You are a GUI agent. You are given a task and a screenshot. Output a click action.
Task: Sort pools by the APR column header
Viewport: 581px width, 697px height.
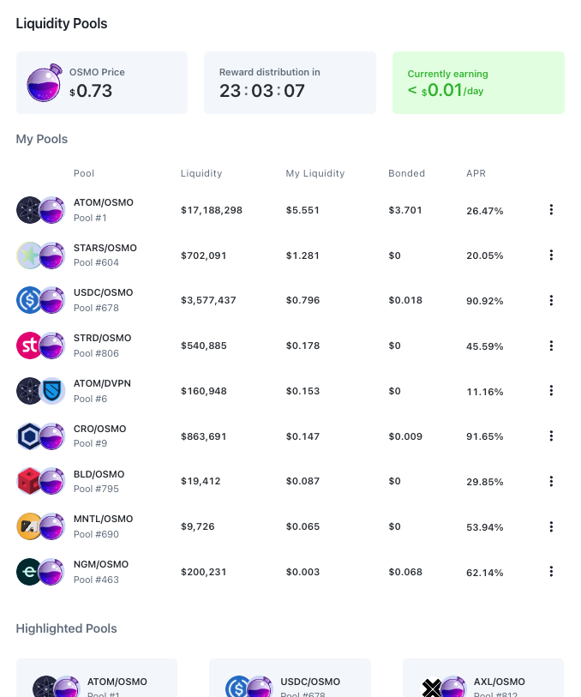click(476, 173)
